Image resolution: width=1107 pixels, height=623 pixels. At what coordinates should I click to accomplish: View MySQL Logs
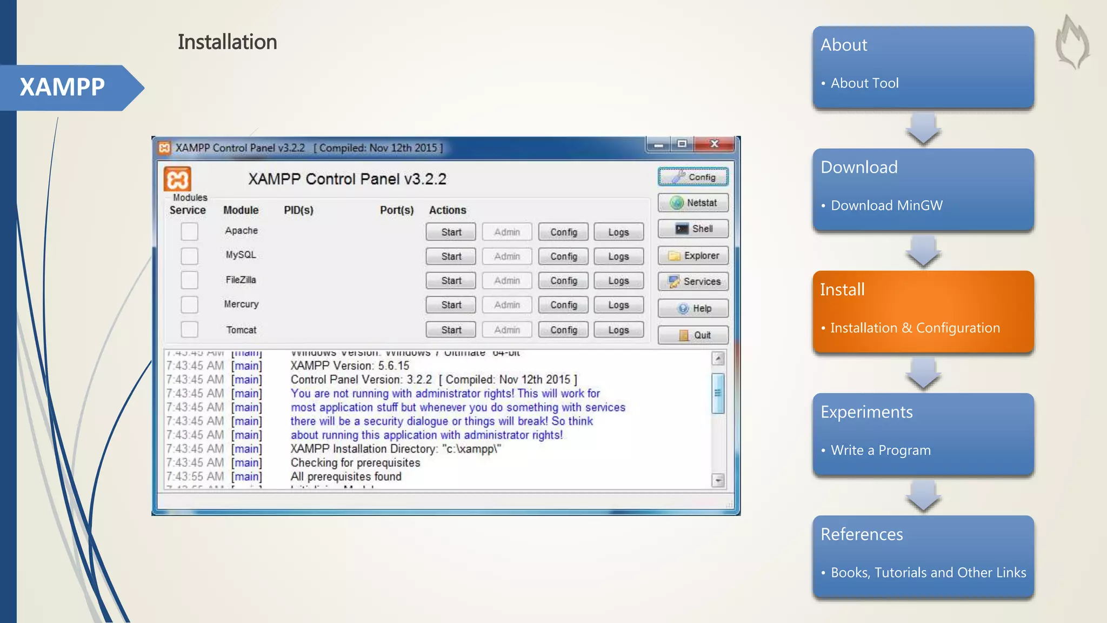(618, 256)
